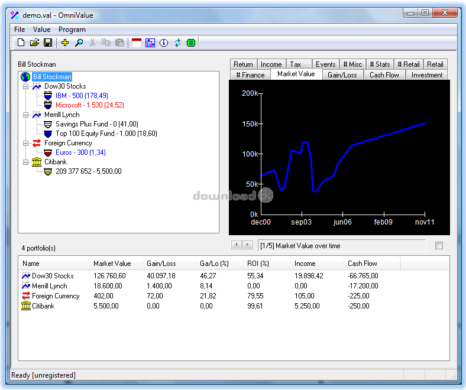
Task: Open the # Stats tab
Action: point(380,64)
